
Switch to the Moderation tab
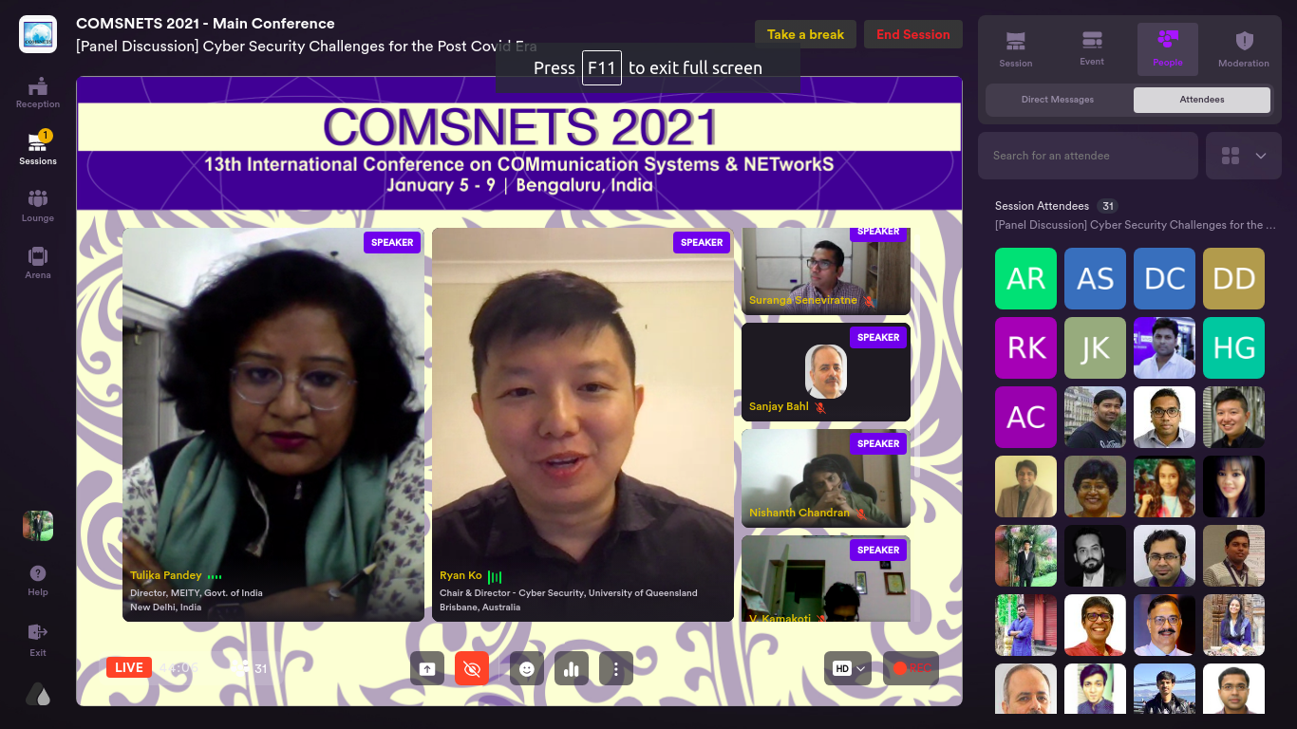click(1243, 49)
